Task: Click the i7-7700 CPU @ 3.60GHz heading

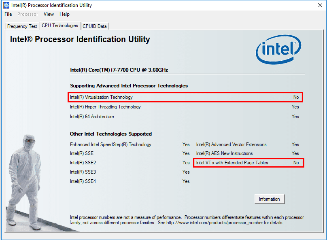Action: pyautogui.click(x=119, y=70)
